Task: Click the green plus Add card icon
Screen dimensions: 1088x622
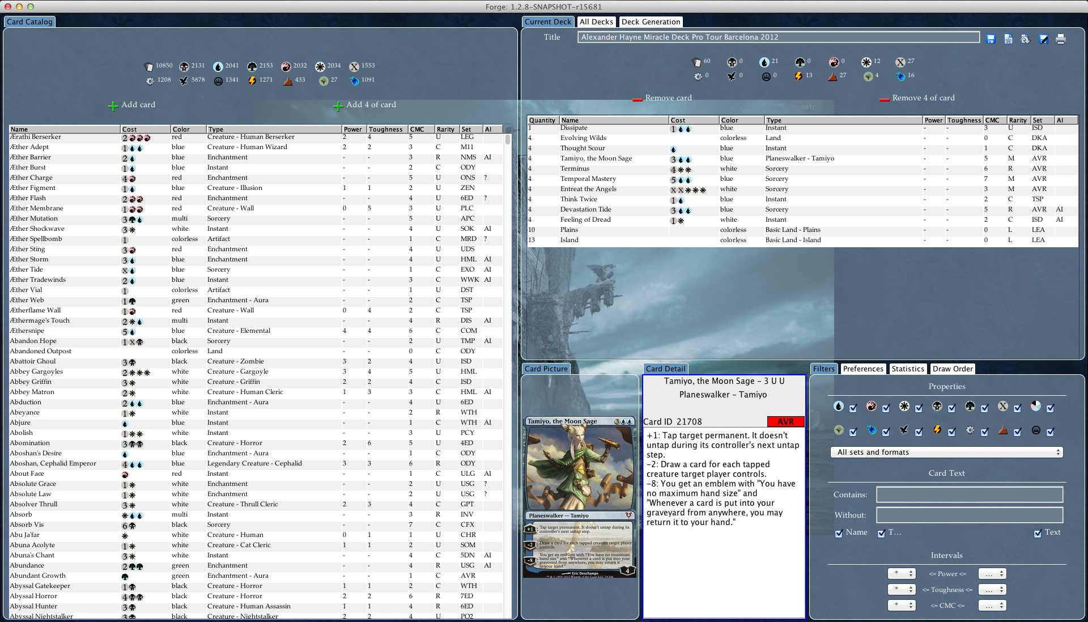Action: point(113,105)
